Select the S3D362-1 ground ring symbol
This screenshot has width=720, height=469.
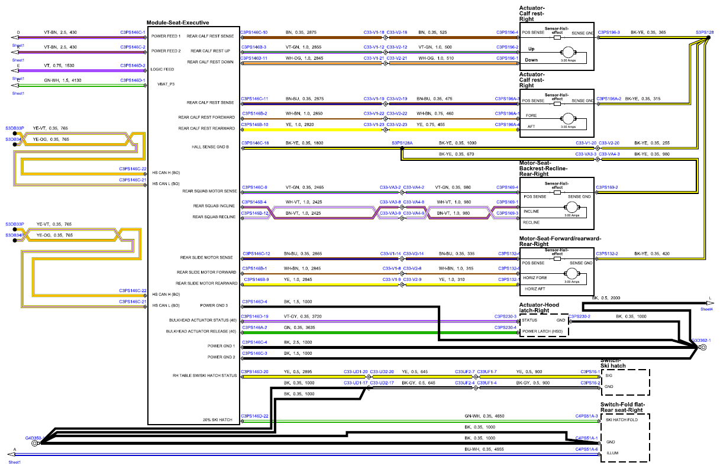pos(702,348)
